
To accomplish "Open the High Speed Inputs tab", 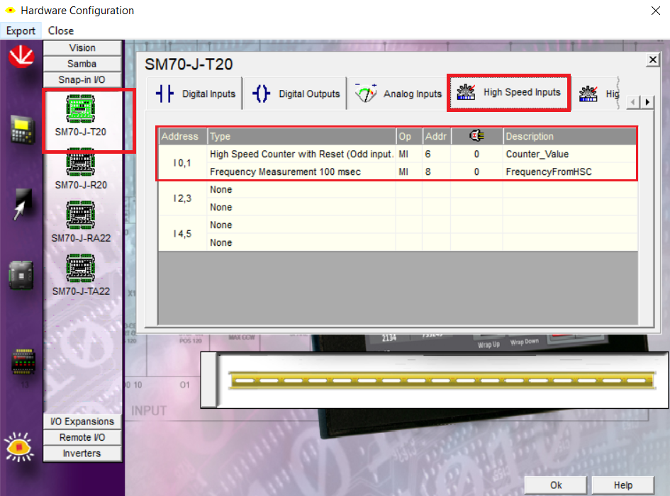I will [x=508, y=92].
